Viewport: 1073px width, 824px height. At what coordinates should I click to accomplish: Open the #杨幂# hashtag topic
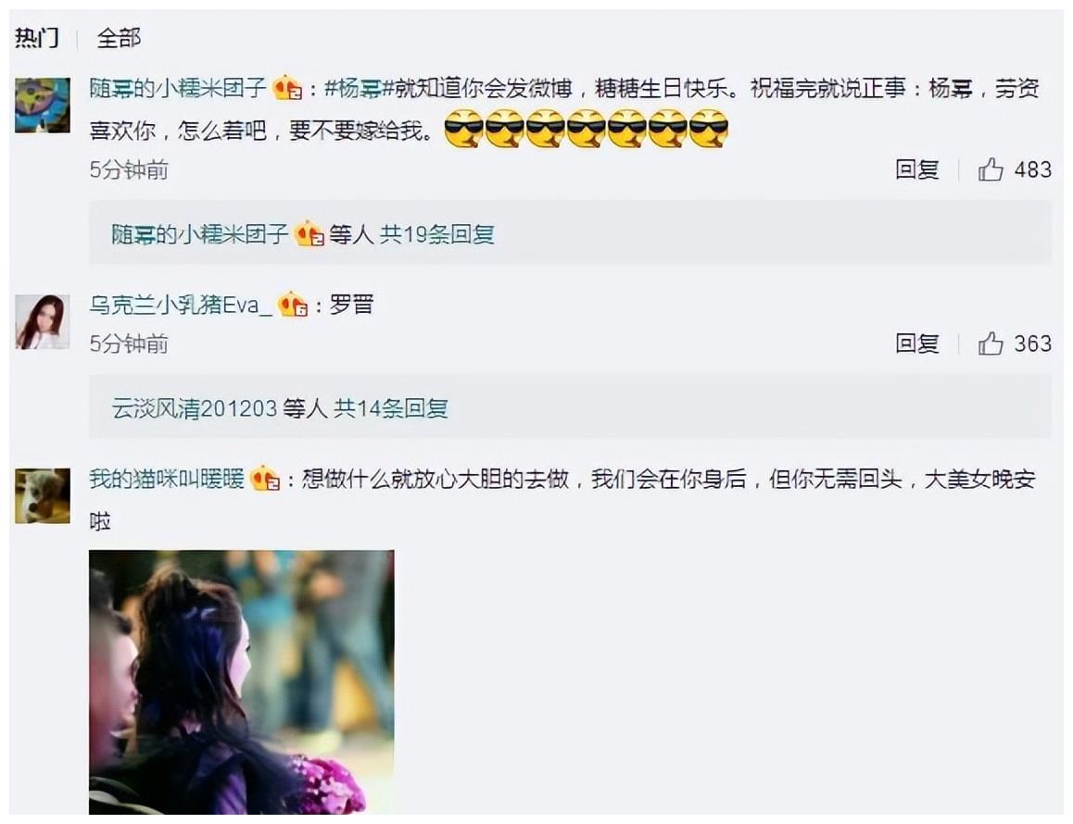point(360,88)
